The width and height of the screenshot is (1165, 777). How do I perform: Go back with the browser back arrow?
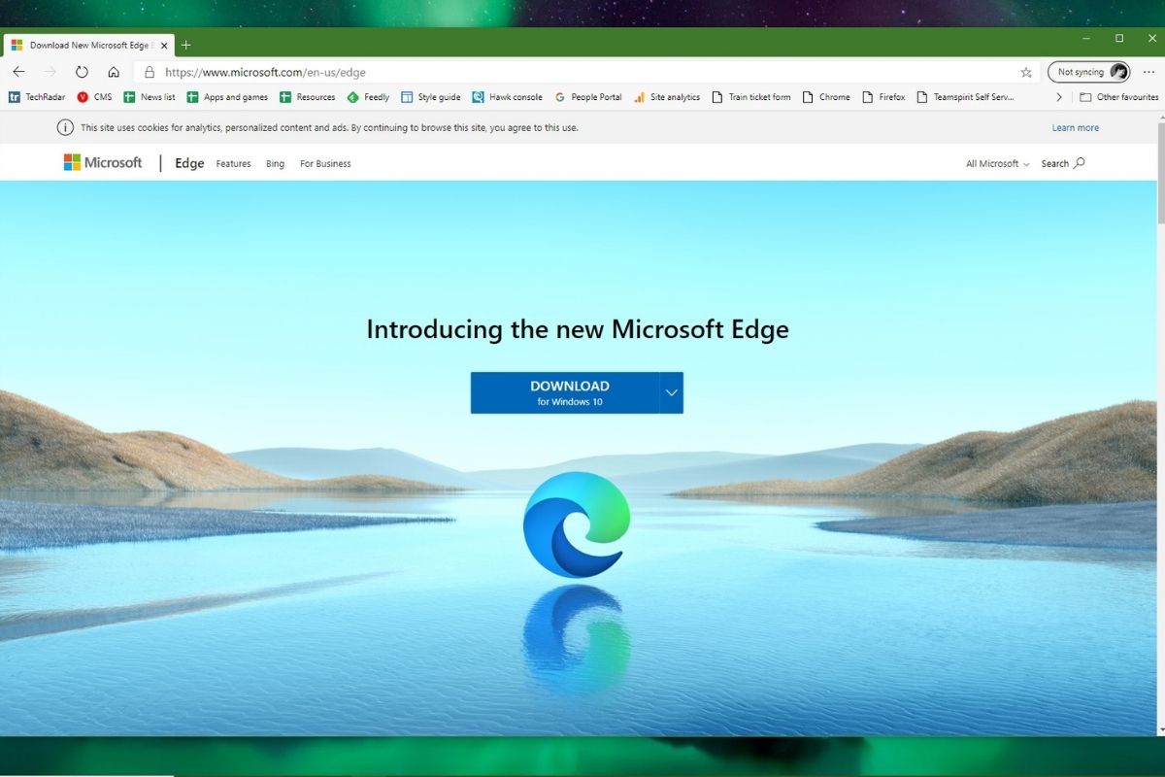coord(18,72)
